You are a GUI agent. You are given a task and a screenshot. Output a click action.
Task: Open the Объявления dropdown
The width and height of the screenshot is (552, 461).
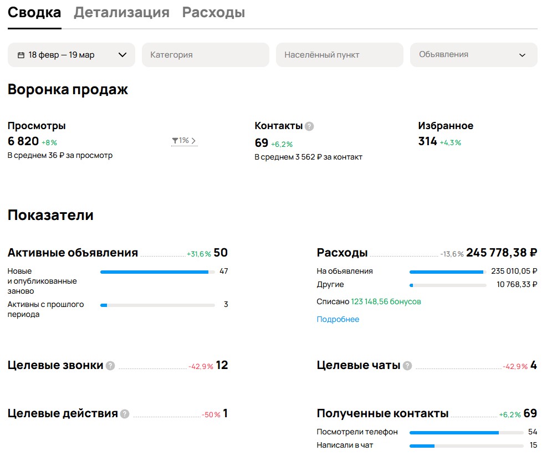[474, 55]
